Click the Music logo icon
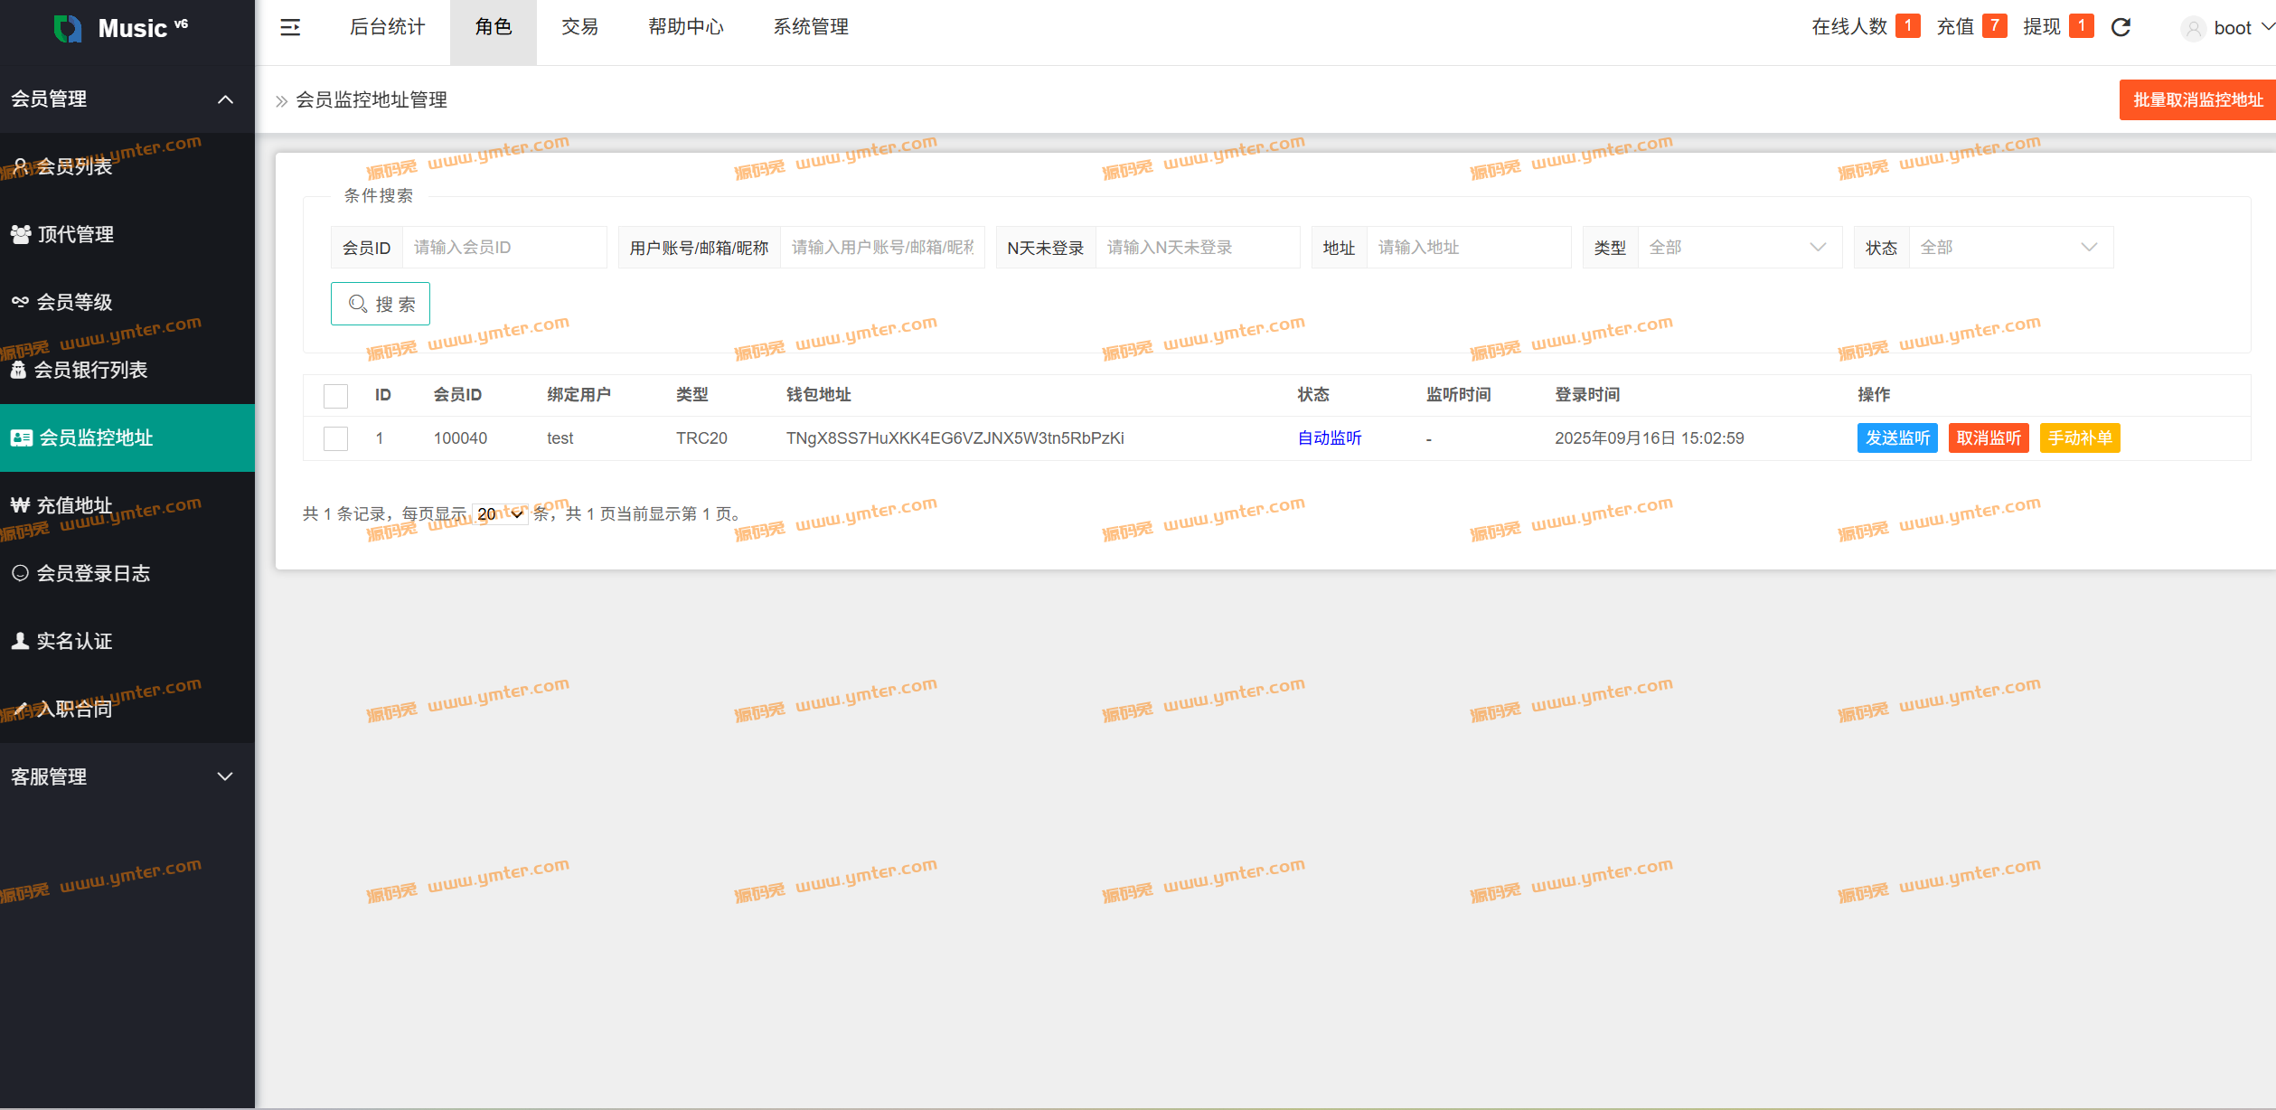Screen dimensions: 2276x1110 click(x=68, y=28)
